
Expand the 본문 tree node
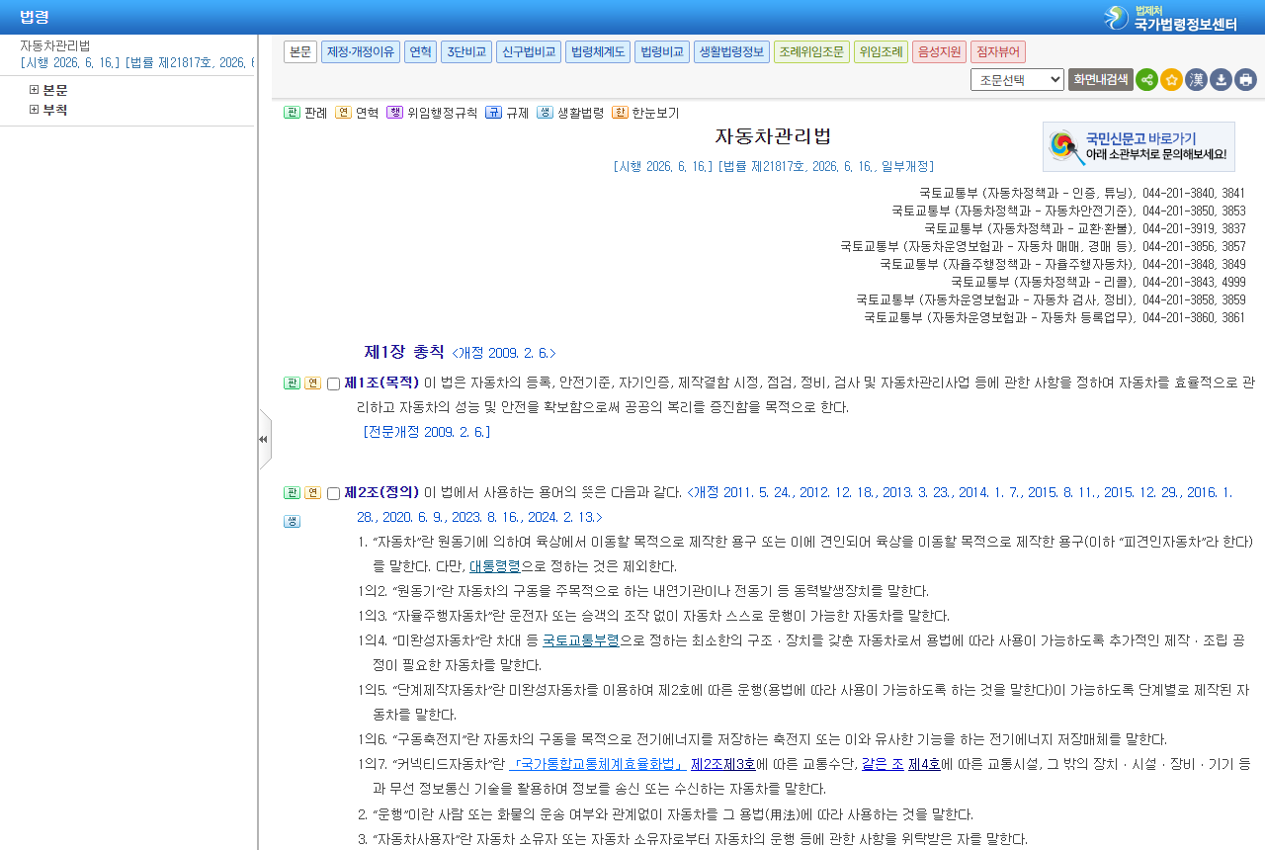35,90
